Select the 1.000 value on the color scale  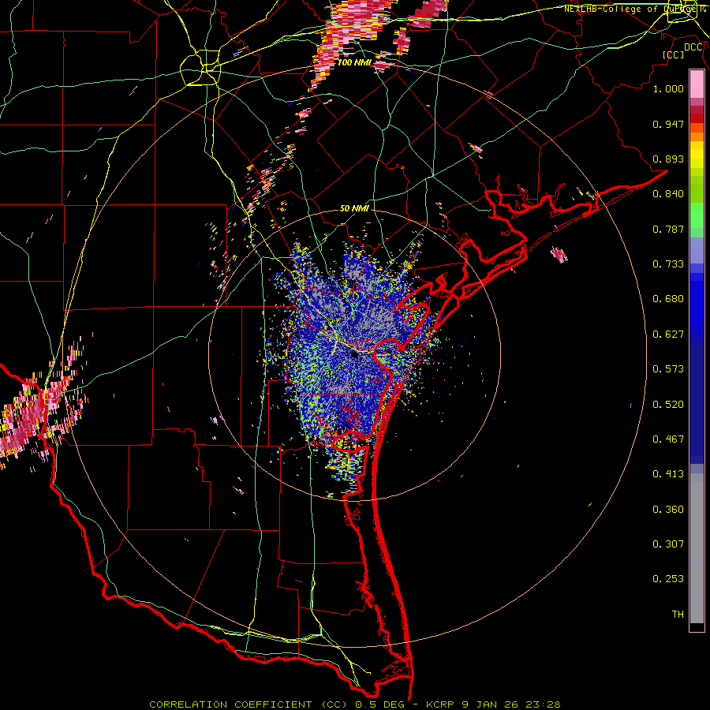click(x=668, y=88)
